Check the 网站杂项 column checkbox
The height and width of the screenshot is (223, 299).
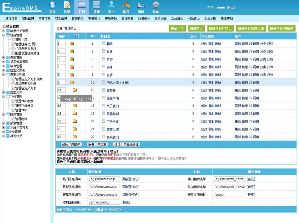103,82
